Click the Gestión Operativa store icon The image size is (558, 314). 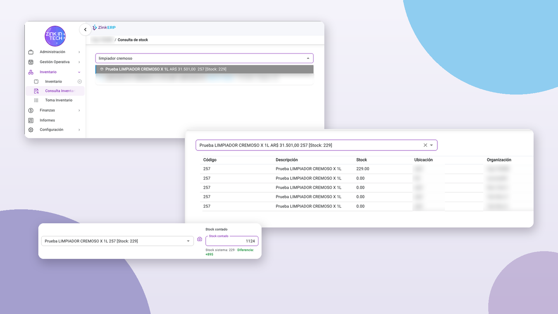coord(31,62)
